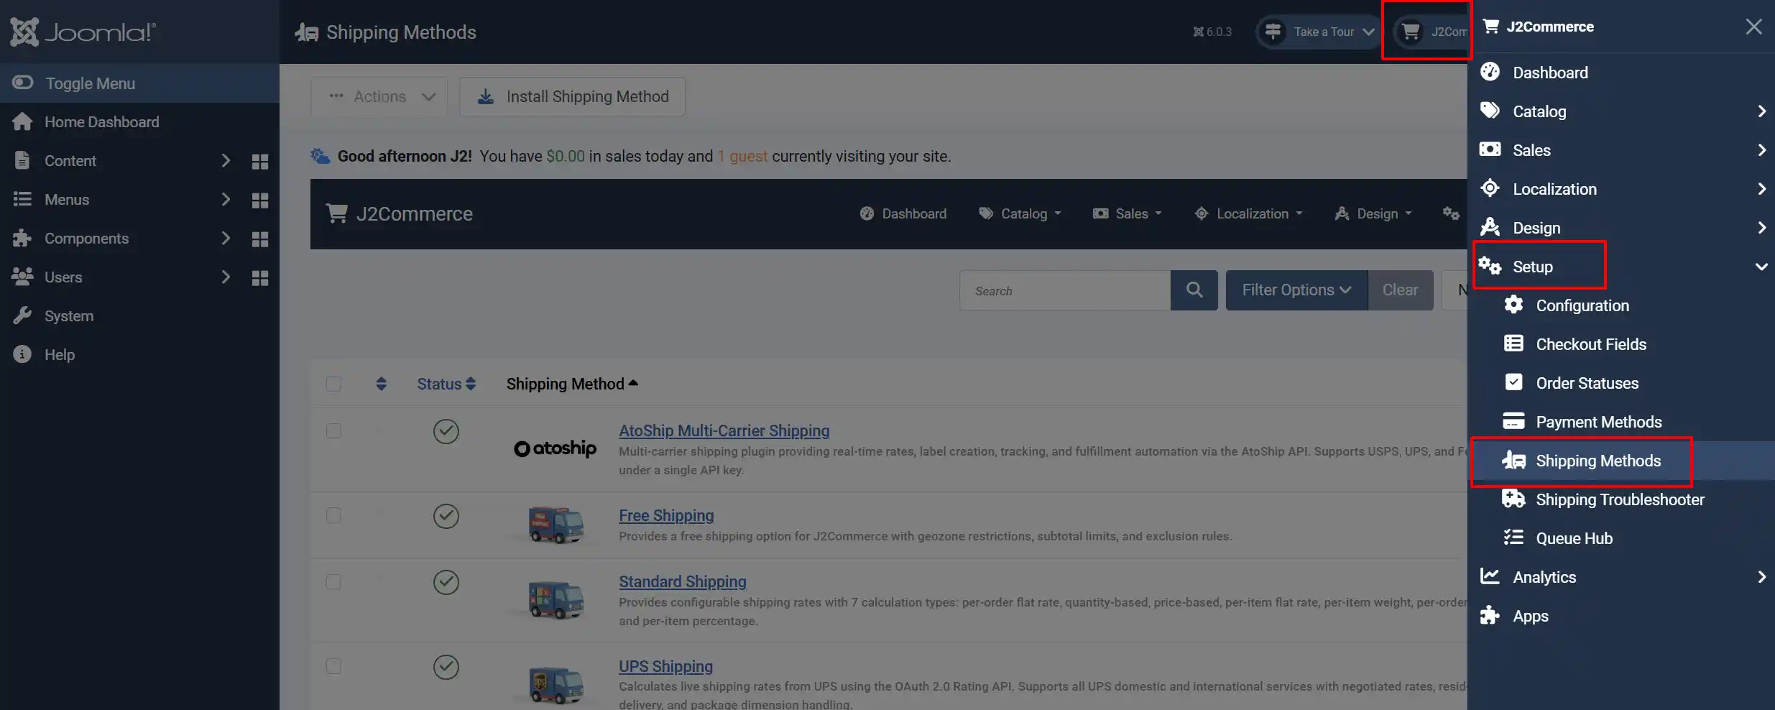The height and width of the screenshot is (710, 1775).
Task: Click the atoship logo thumbnail
Action: (555, 448)
